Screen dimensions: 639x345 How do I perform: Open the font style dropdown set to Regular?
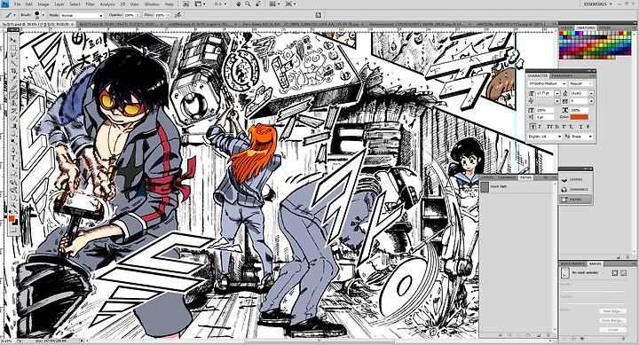(x=581, y=83)
